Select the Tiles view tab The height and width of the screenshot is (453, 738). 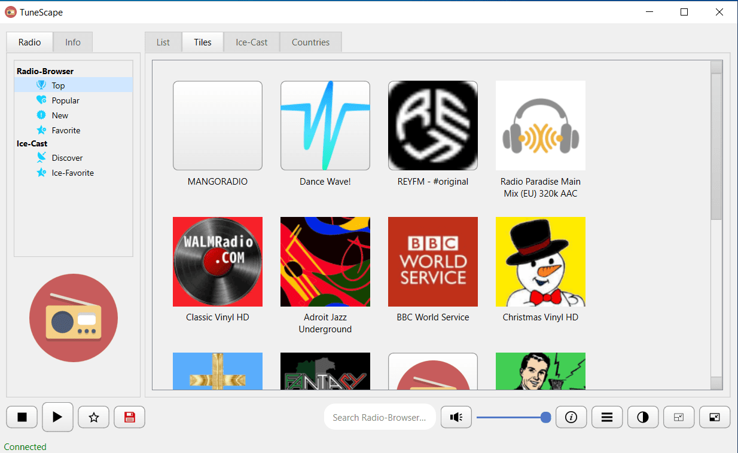pyautogui.click(x=203, y=42)
